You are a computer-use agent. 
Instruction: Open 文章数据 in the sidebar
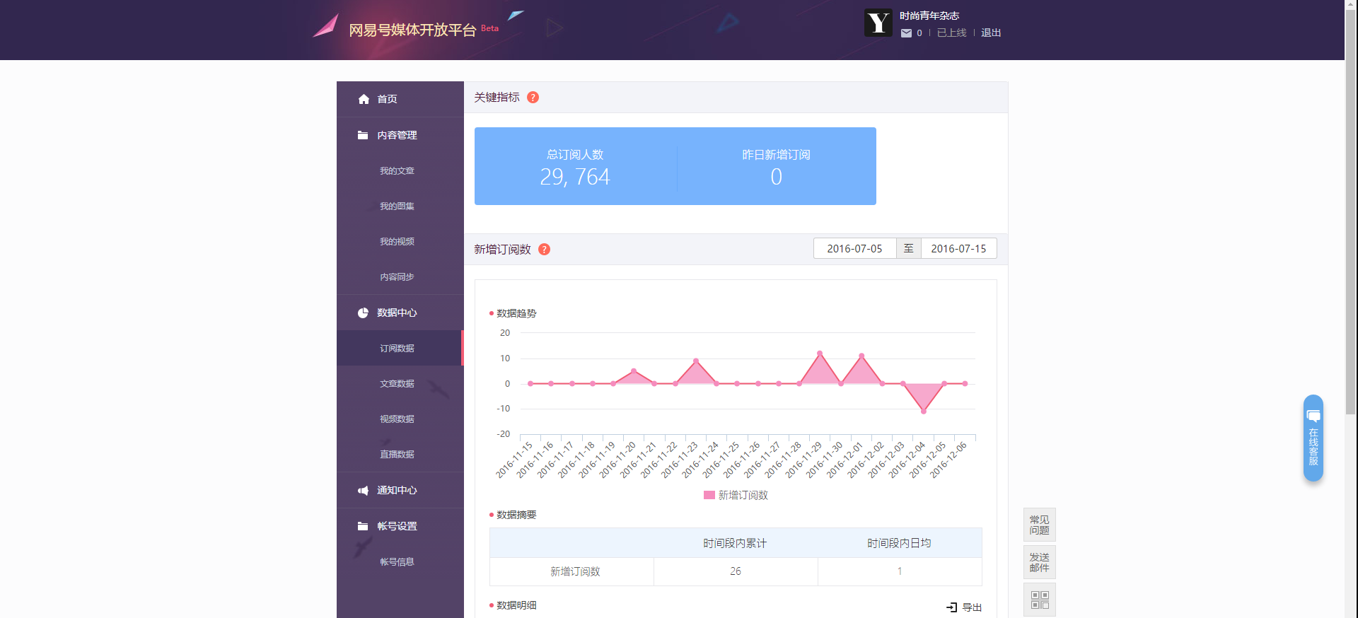click(x=397, y=384)
